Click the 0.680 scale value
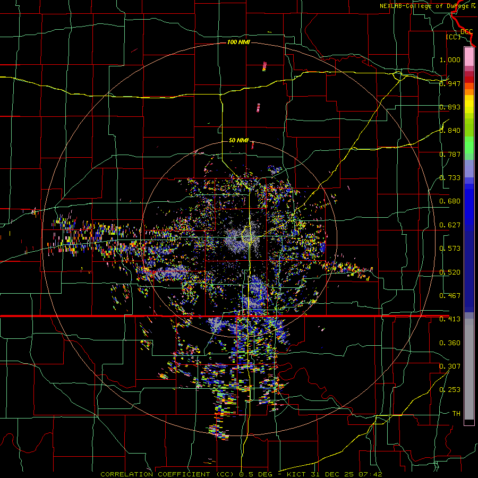478x478 pixels. (x=450, y=201)
